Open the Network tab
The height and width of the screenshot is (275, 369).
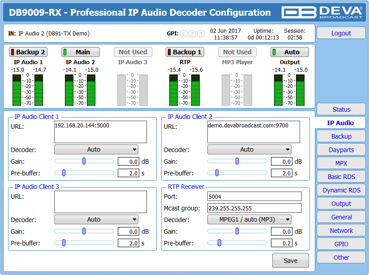(341, 230)
